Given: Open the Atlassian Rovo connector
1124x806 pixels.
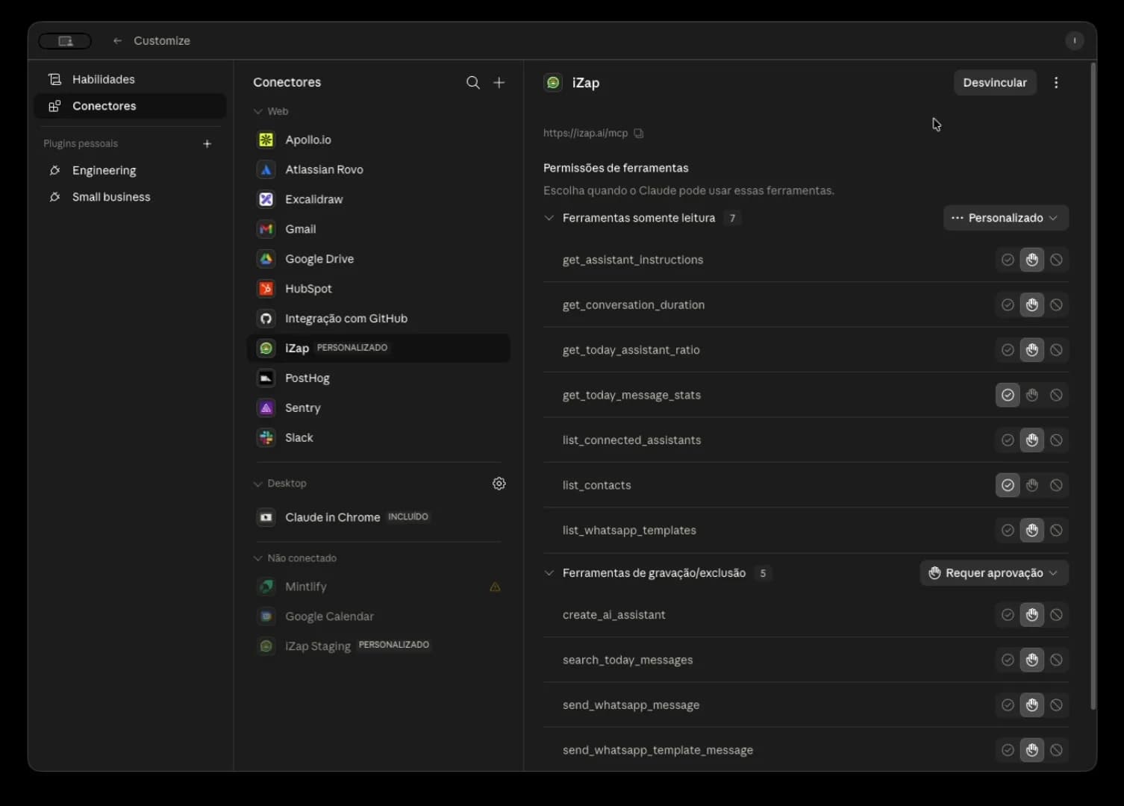Looking at the screenshot, I should point(378,169).
